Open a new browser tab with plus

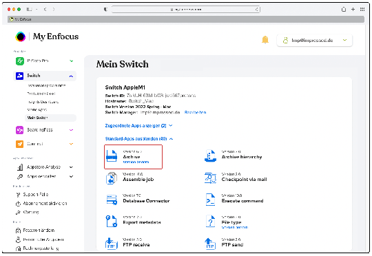[x=353, y=9]
